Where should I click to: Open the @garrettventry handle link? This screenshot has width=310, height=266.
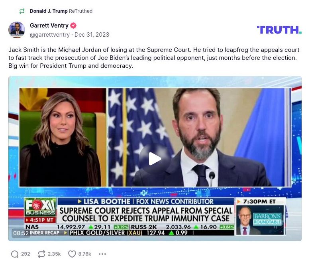pyautogui.click(x=50, y=35)
